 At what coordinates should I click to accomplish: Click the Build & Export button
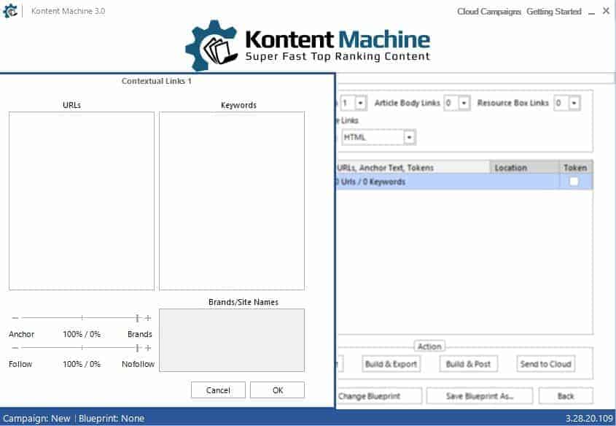pos(391,364)
